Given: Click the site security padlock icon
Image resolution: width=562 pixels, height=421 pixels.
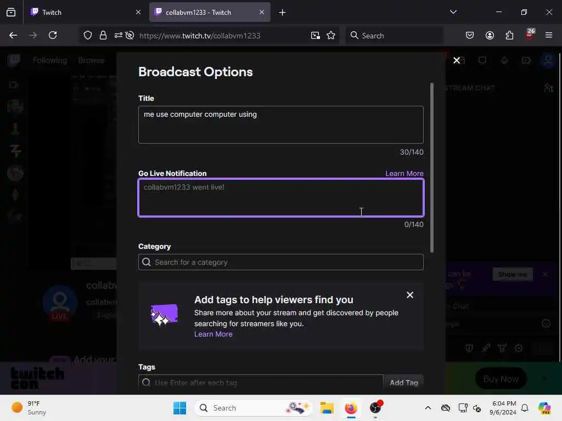Looking at the screenshot, I should pyautogui.click(x=103, y=35).
